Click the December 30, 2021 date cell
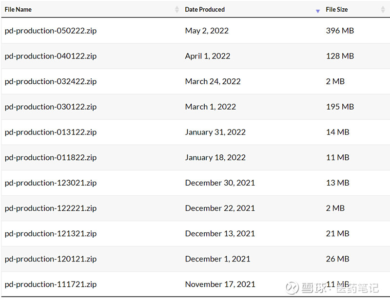The height and width of the screenshot is (300, 390). 220,183
